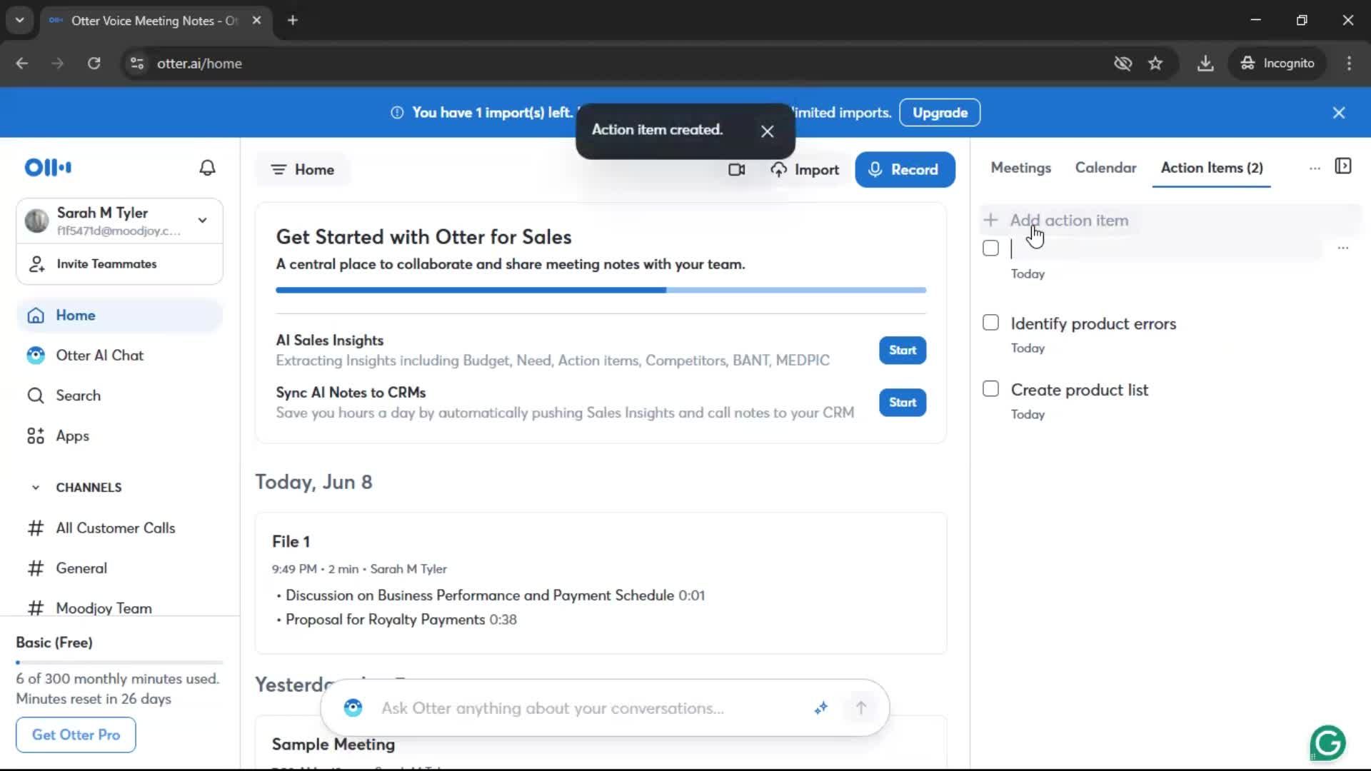Open the notifications bell

[x=207, y=168]
